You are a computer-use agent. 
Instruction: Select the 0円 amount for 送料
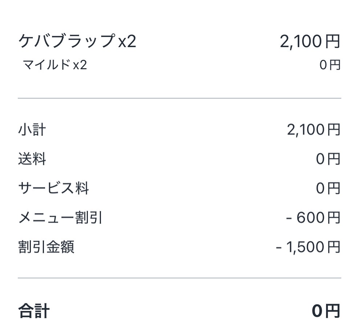pos(328,159)
